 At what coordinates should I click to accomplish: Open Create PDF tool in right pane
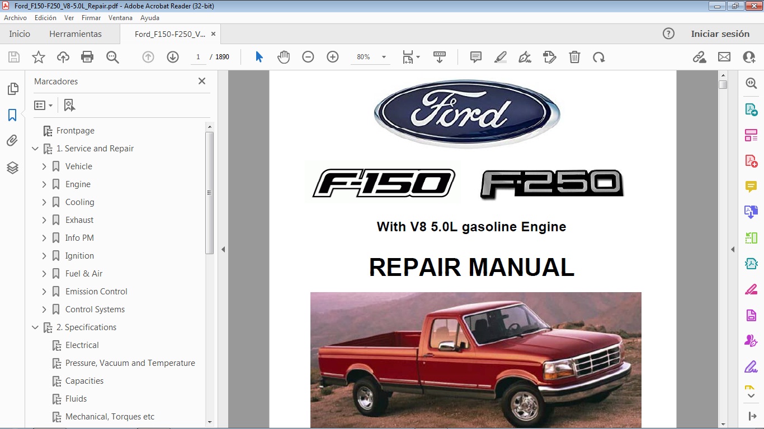751,161
